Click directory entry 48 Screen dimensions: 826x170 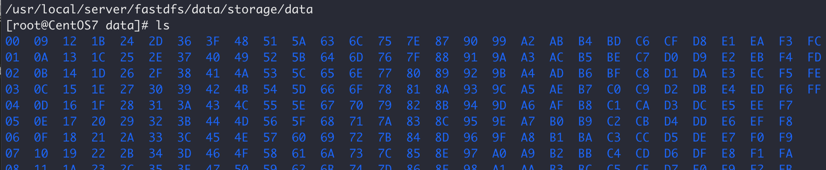242,41
